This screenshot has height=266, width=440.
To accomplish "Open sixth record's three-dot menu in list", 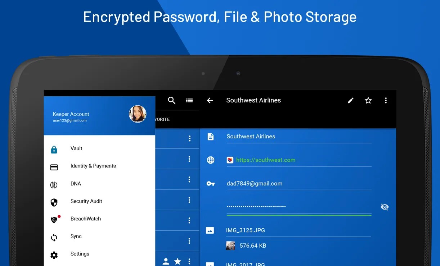I will pos(189,241).
